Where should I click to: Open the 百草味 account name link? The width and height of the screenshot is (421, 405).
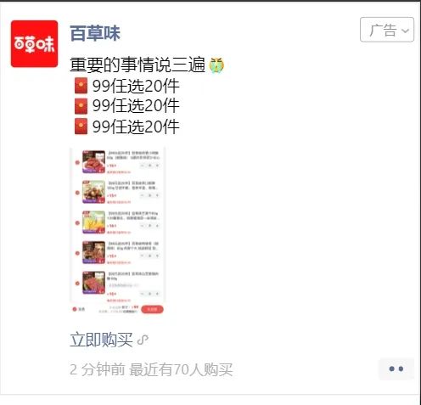click(x=95, y=33)
